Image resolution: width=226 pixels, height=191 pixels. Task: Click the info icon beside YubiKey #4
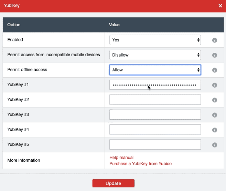pos(214,130)
